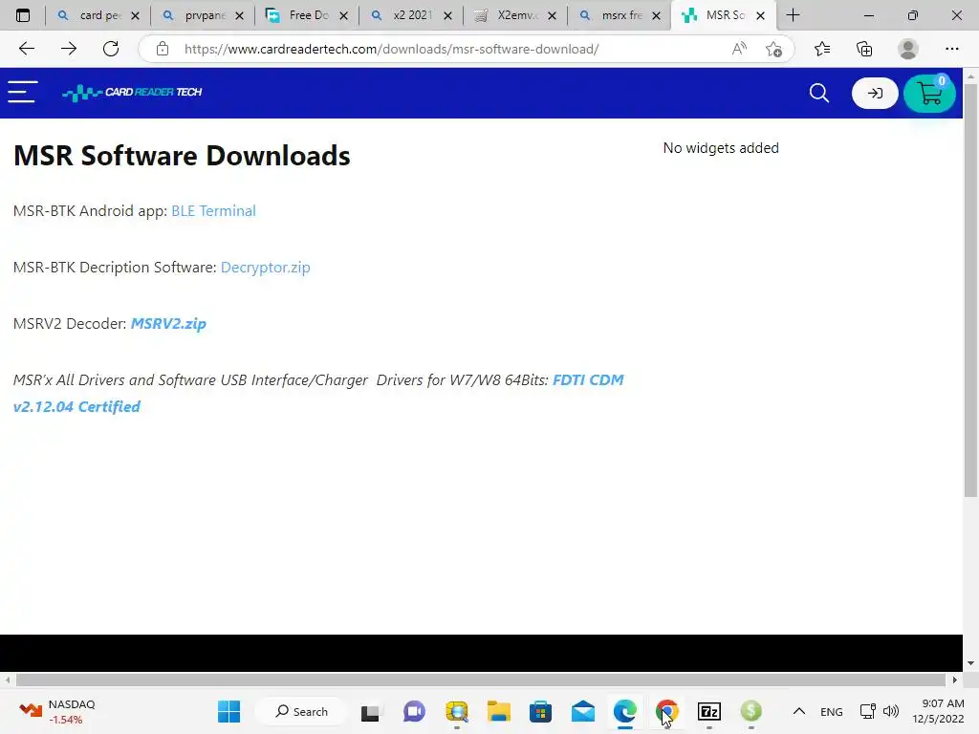979x734 pixels.
Task: Add this page to favorites
Action: (x=774, y=49)
